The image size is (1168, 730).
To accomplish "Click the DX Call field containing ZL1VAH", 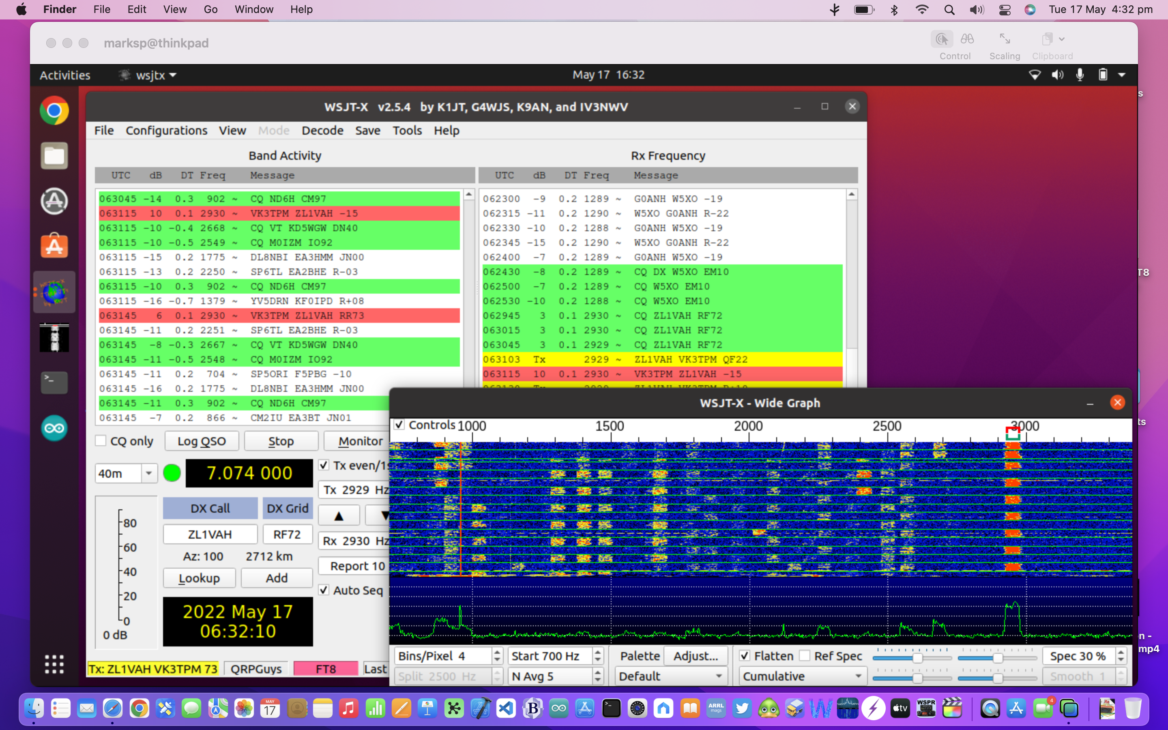I will (x=210, y=534).
